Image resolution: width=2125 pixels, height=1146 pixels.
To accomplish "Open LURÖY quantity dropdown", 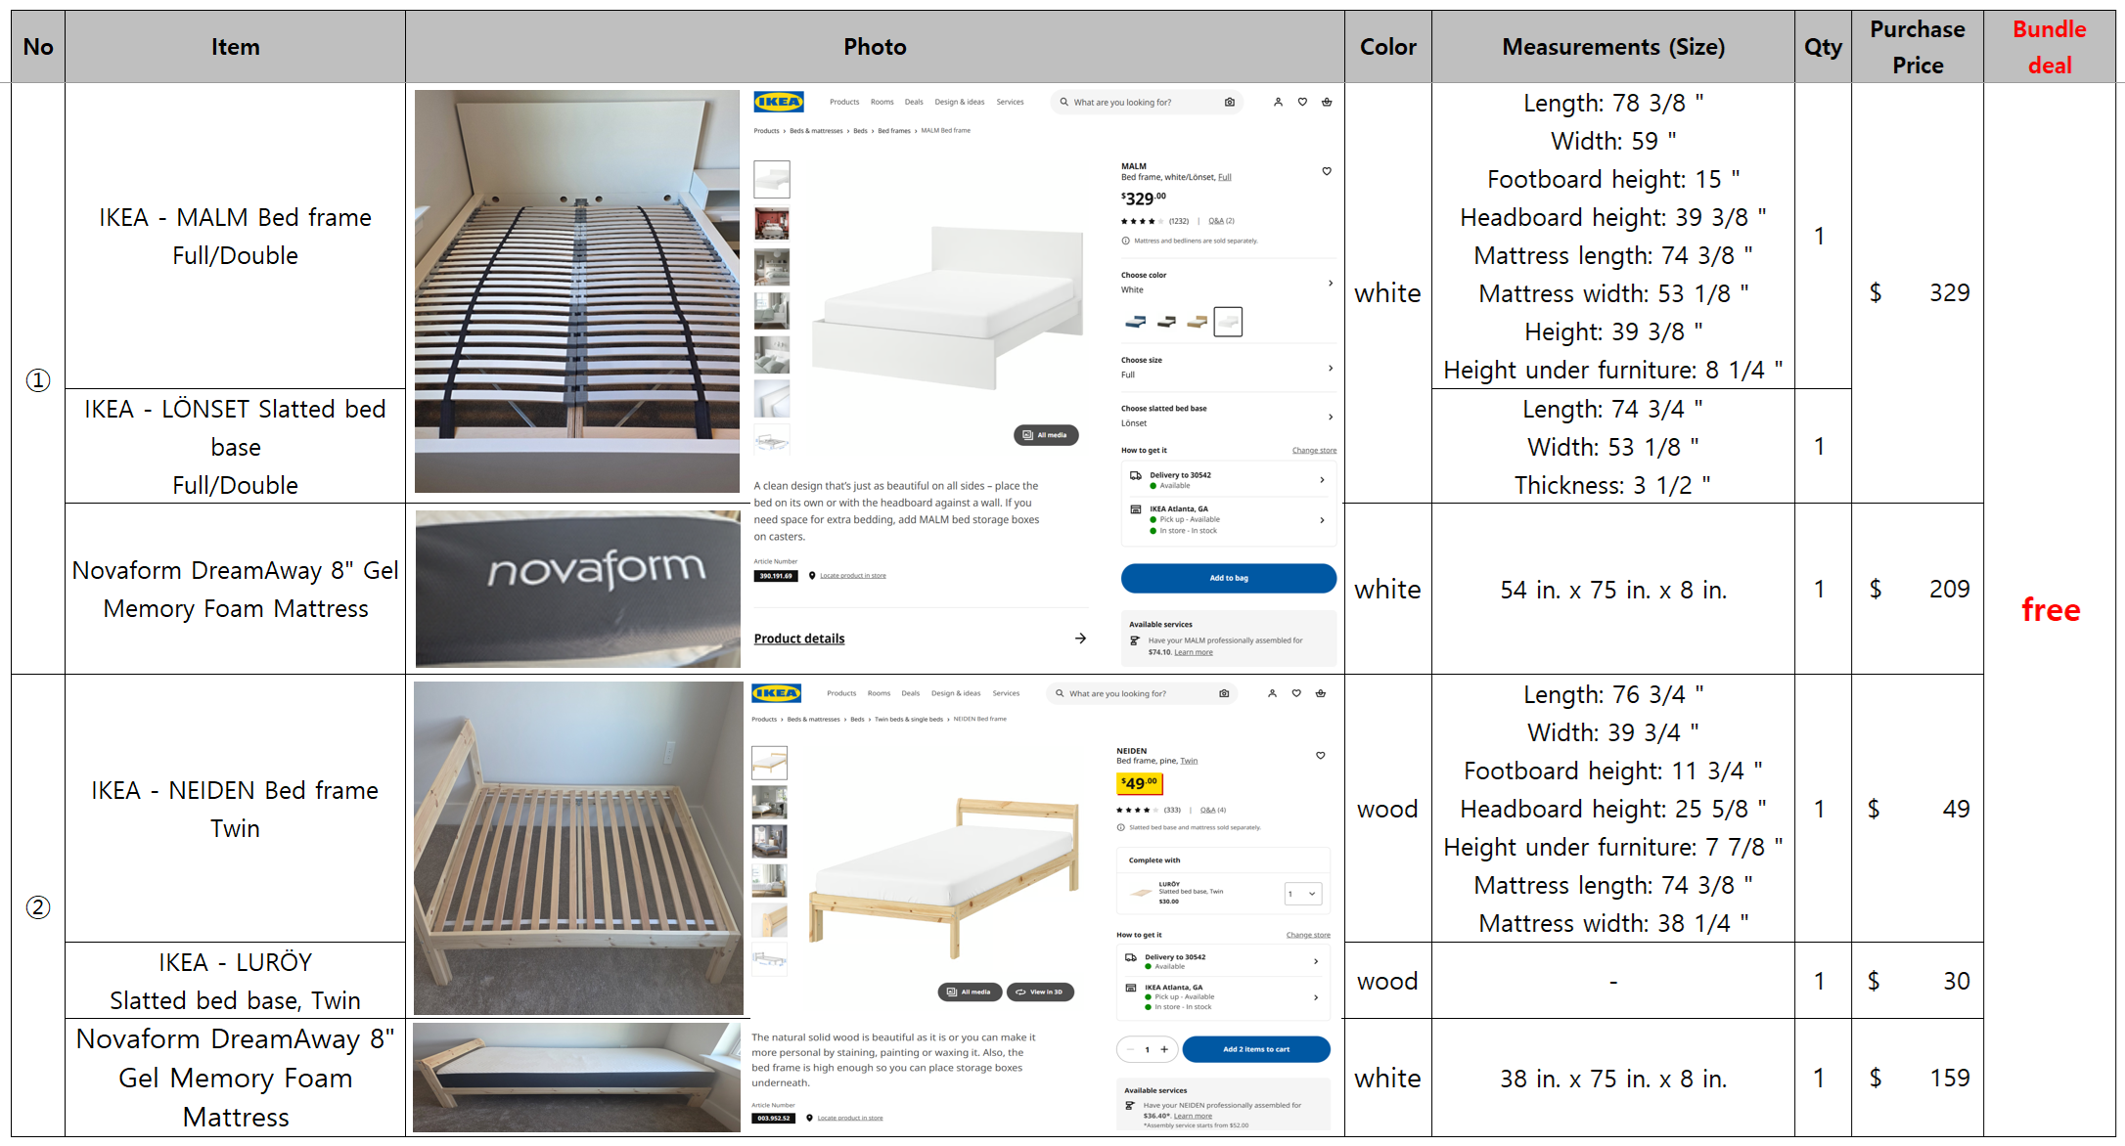I will tap(1302, 894).
